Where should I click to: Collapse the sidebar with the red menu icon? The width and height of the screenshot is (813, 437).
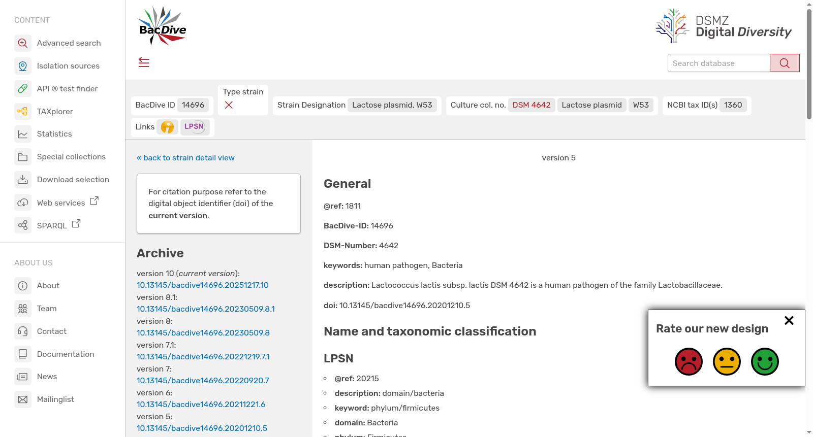(144, 62)
